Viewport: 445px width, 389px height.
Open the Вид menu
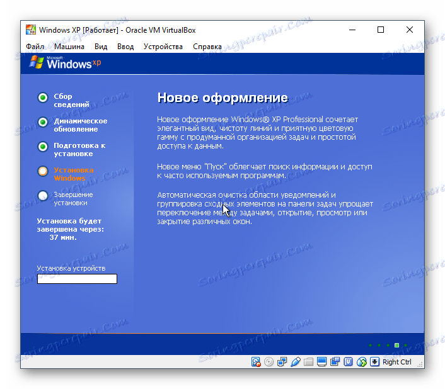click(x=101, y=47)
